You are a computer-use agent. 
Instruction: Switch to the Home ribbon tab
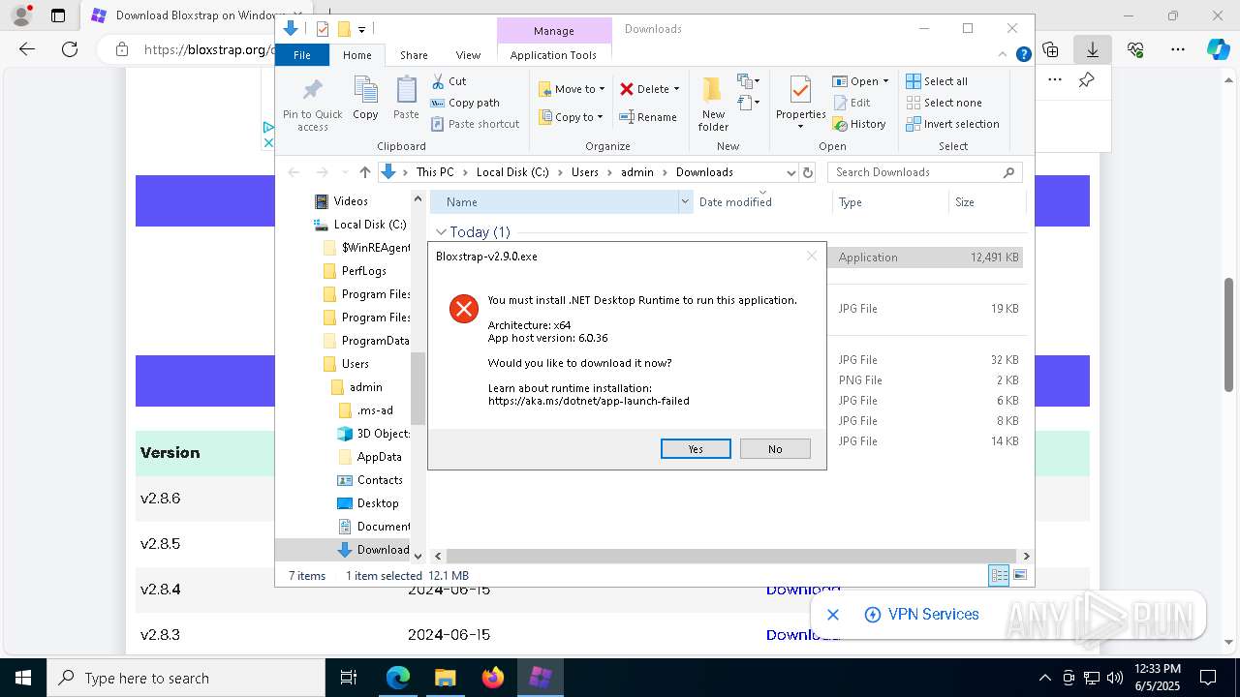tap(356, 55)
